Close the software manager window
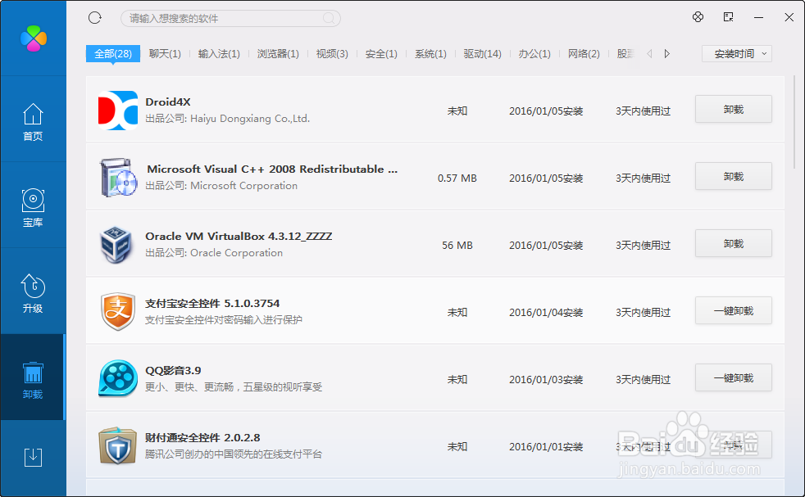805x497 pixels. click(789, 17)
